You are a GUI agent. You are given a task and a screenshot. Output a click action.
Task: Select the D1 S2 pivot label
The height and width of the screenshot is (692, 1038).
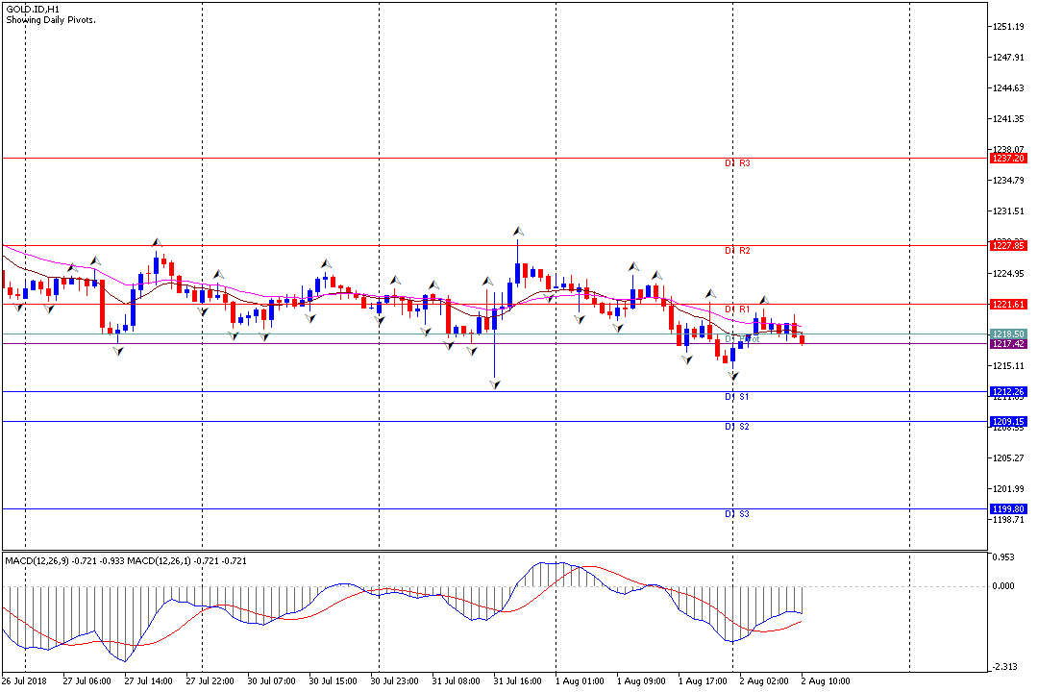tap(737, 427)
